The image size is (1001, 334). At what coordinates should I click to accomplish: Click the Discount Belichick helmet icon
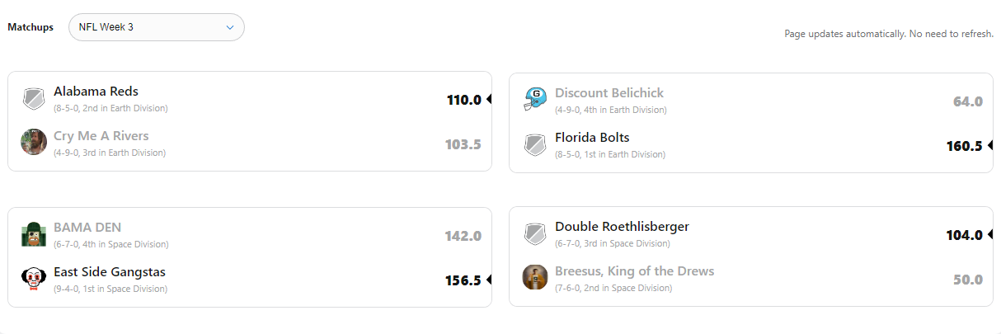point(535,100)
